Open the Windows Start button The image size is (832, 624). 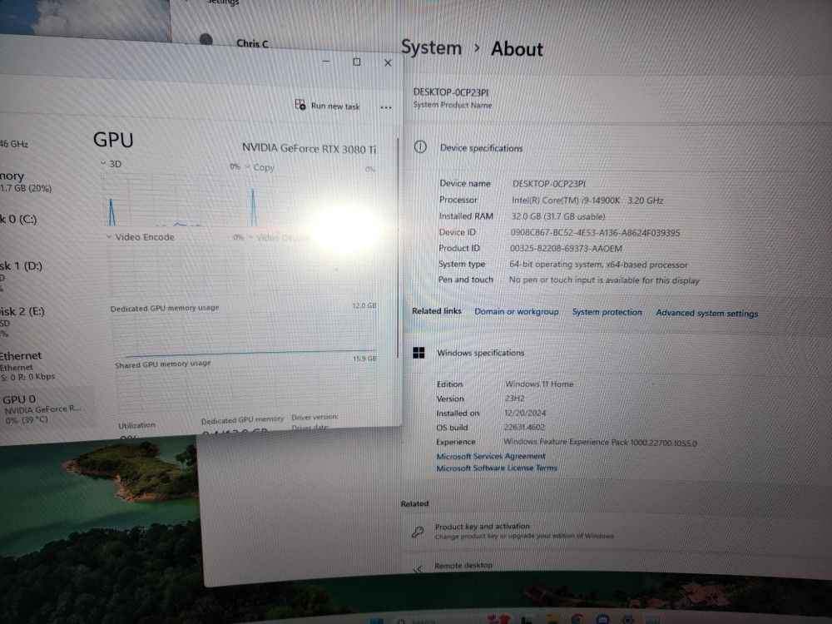click(x=377, y=621)
